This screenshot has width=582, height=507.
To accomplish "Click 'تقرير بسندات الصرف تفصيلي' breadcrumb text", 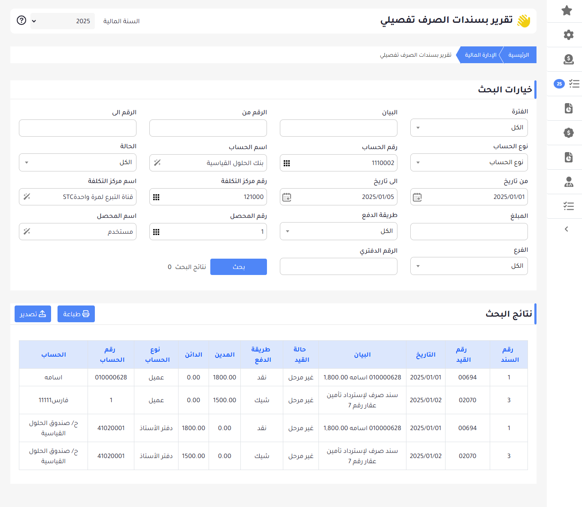I will click(x=415, y=55).
